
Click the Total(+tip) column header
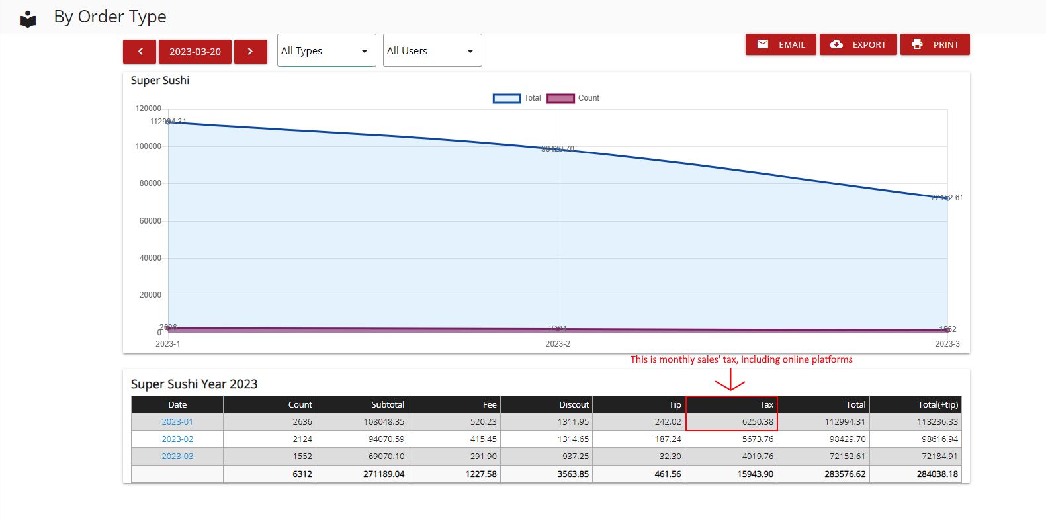[x=937, y=405]
